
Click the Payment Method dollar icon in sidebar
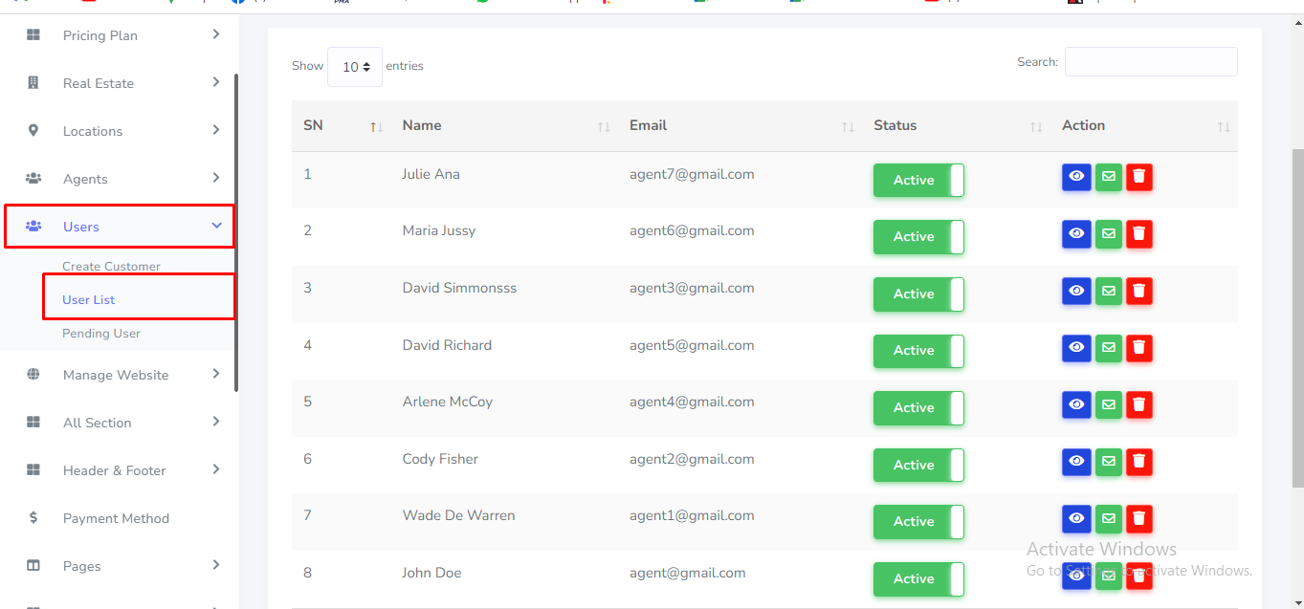point(33,518)
